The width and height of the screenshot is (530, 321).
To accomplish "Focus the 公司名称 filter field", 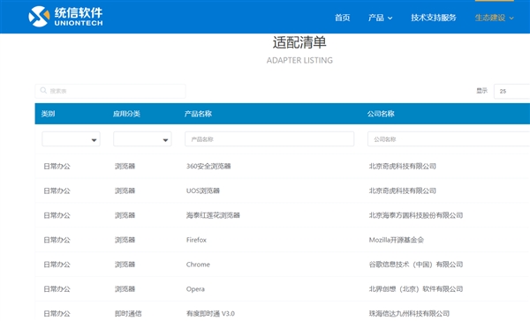I will click(x=449, y=138).
